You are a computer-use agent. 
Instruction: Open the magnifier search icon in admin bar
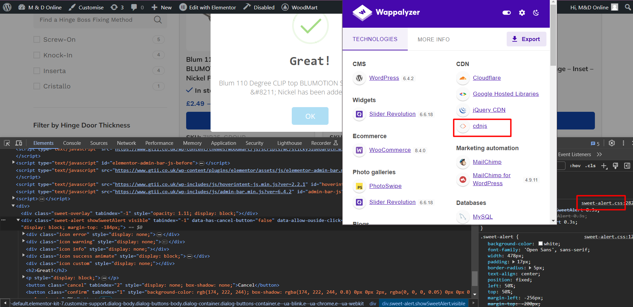pyautogui.click(x=628, y=7)
